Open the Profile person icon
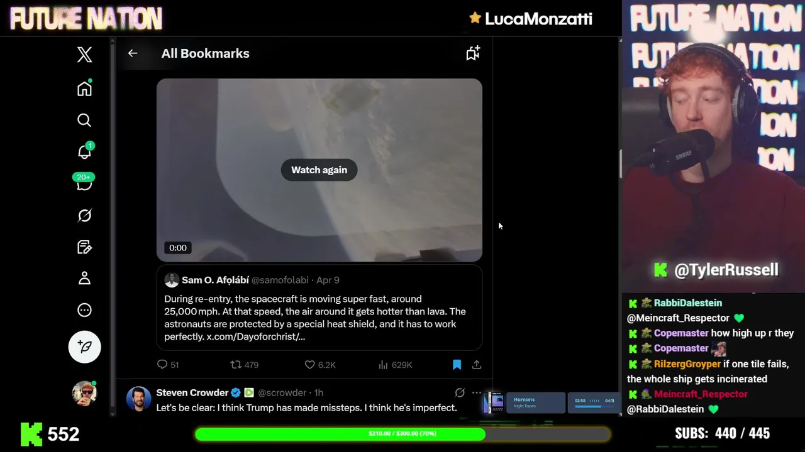Screen dimensions: 805x452 [x=84, y=278]
